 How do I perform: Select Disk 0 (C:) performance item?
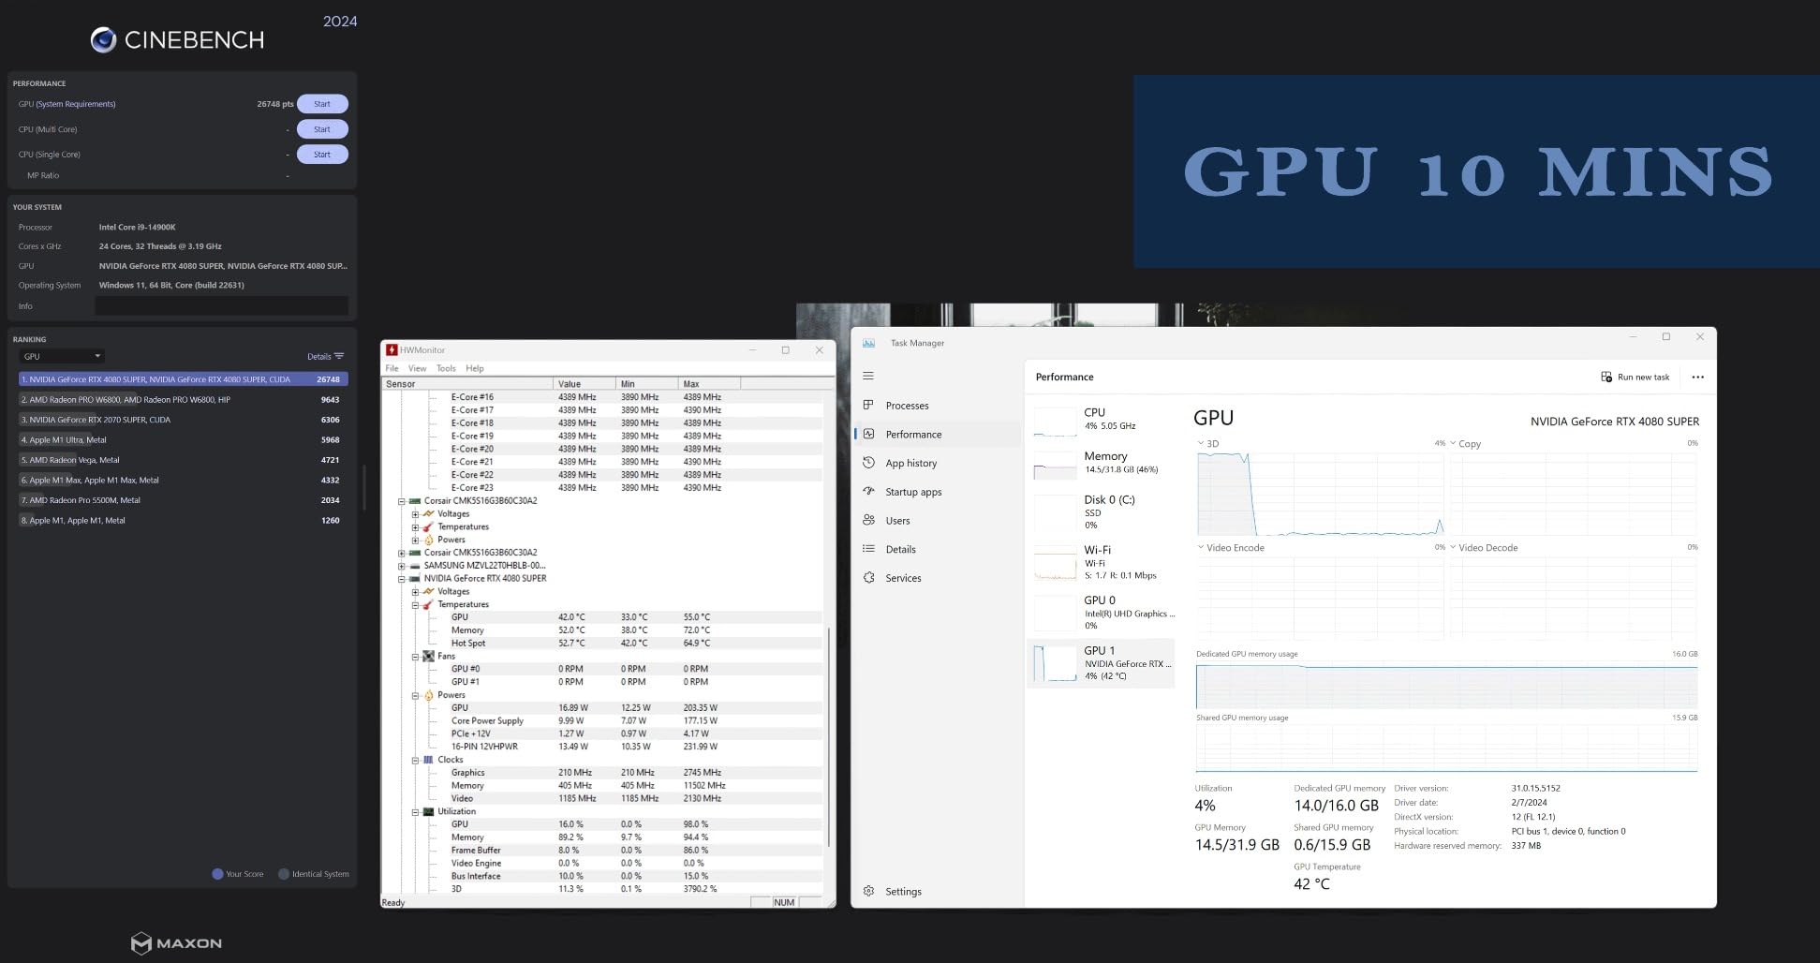click(x=1102, y=512)
